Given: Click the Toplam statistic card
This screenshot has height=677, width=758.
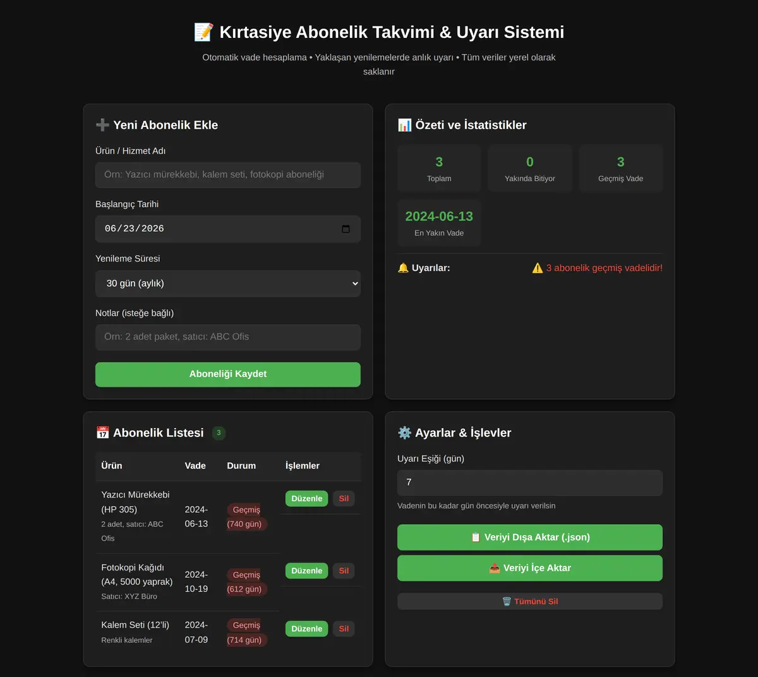Looking at the screenshot, I should pos(439,168).
